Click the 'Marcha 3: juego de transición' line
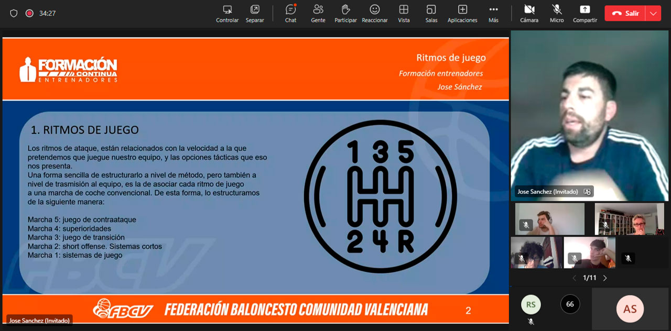Screen dimensions: 671x331 (76, 238)
